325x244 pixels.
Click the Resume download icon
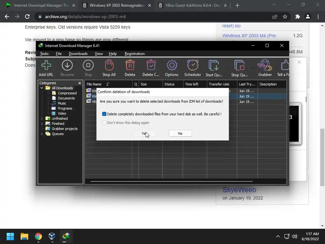click(x=67, y=65)
